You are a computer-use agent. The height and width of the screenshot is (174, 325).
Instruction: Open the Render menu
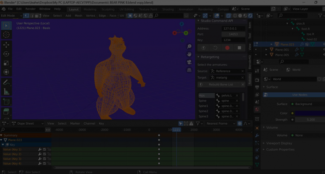coord(30,9)
